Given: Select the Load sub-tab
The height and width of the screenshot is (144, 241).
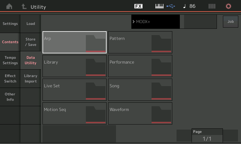Looking at the screenshot, I should pyautogui.click(x=31, y=24).
